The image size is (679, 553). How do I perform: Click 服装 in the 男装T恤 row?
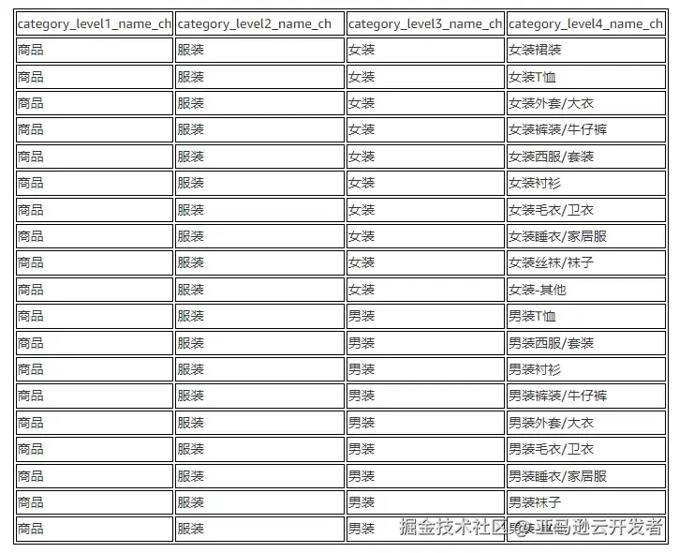(x=259, y=316)
